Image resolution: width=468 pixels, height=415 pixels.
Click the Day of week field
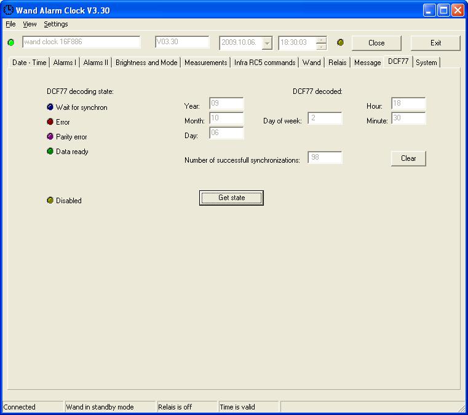click(325, 118)
